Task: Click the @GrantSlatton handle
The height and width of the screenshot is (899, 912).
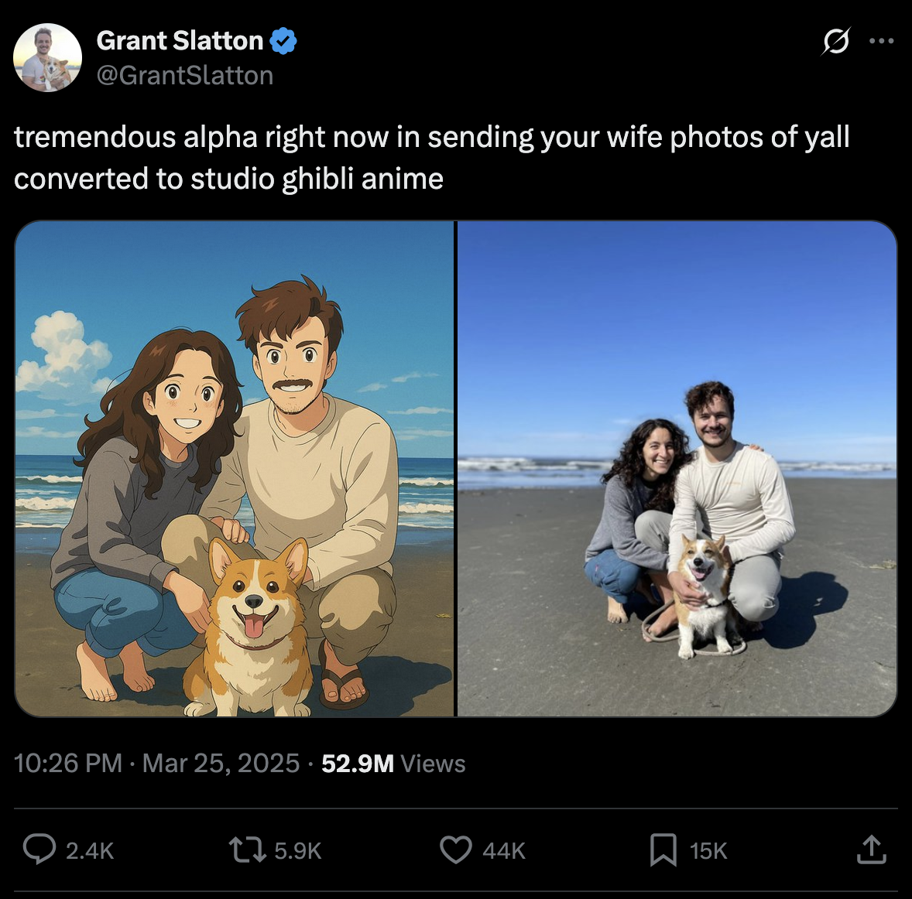Action: (184, 74)
